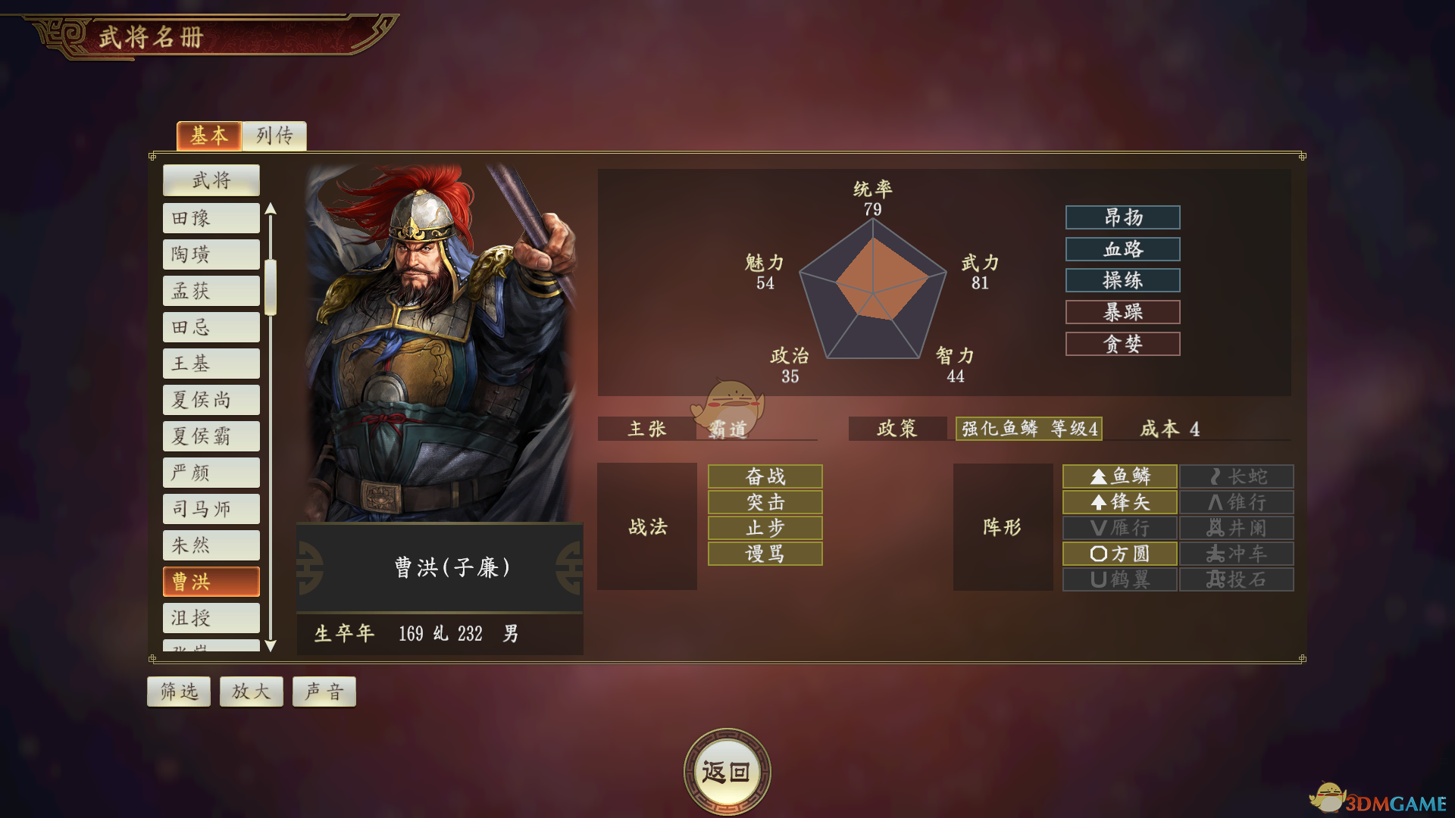
Task: Select the 方圆 formation icon
Action: click(1099, 554)
